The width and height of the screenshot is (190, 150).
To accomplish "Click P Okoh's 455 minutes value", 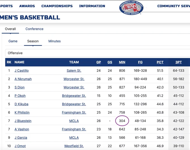I will click(x=122, y=96).
